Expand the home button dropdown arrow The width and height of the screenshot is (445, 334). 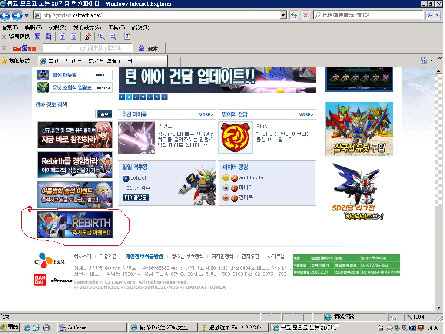click(432, 61)
